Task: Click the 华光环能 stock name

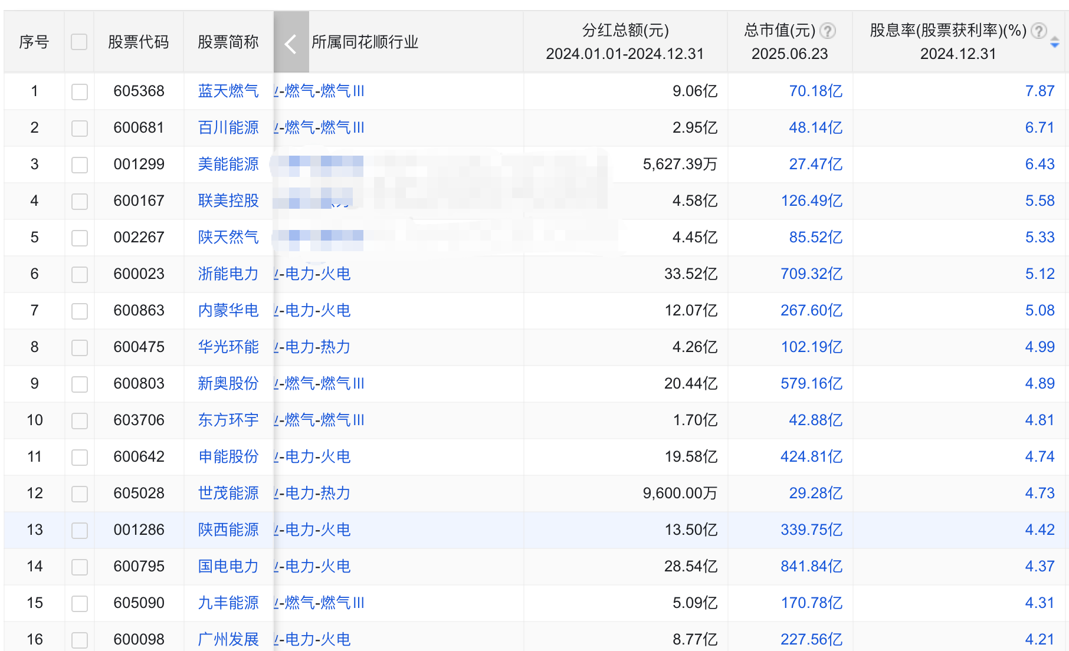Action: 228,347
